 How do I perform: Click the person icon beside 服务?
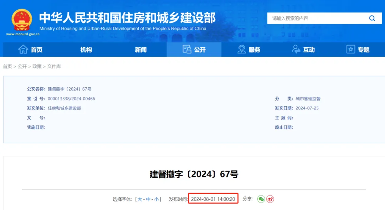click(242, 50)
